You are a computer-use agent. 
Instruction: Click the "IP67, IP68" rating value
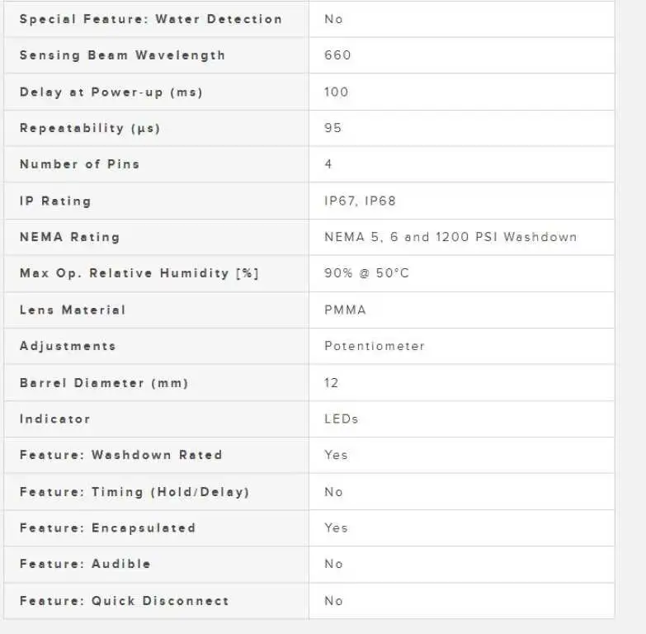[x=361, y=201]
